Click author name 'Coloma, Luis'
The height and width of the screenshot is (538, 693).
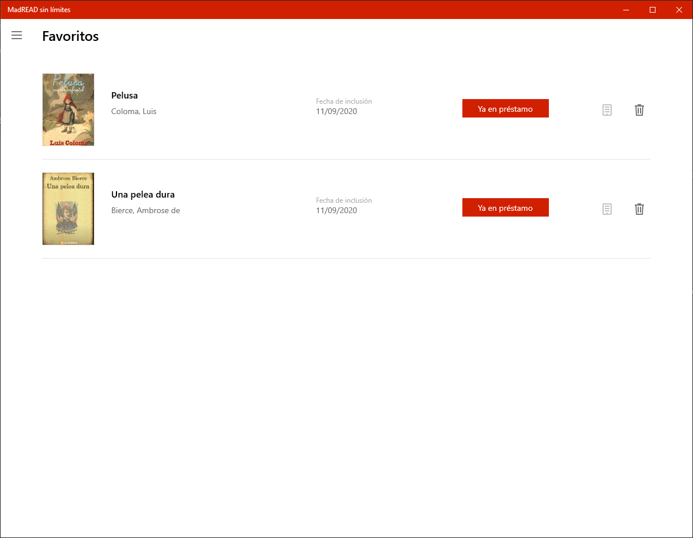[x=134, y=111]
